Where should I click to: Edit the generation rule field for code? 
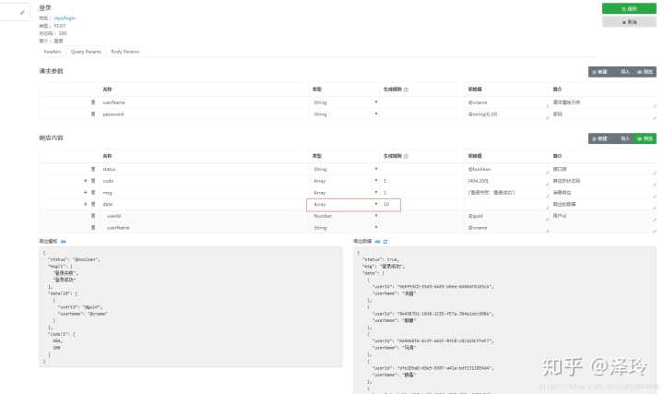(421, 181)
